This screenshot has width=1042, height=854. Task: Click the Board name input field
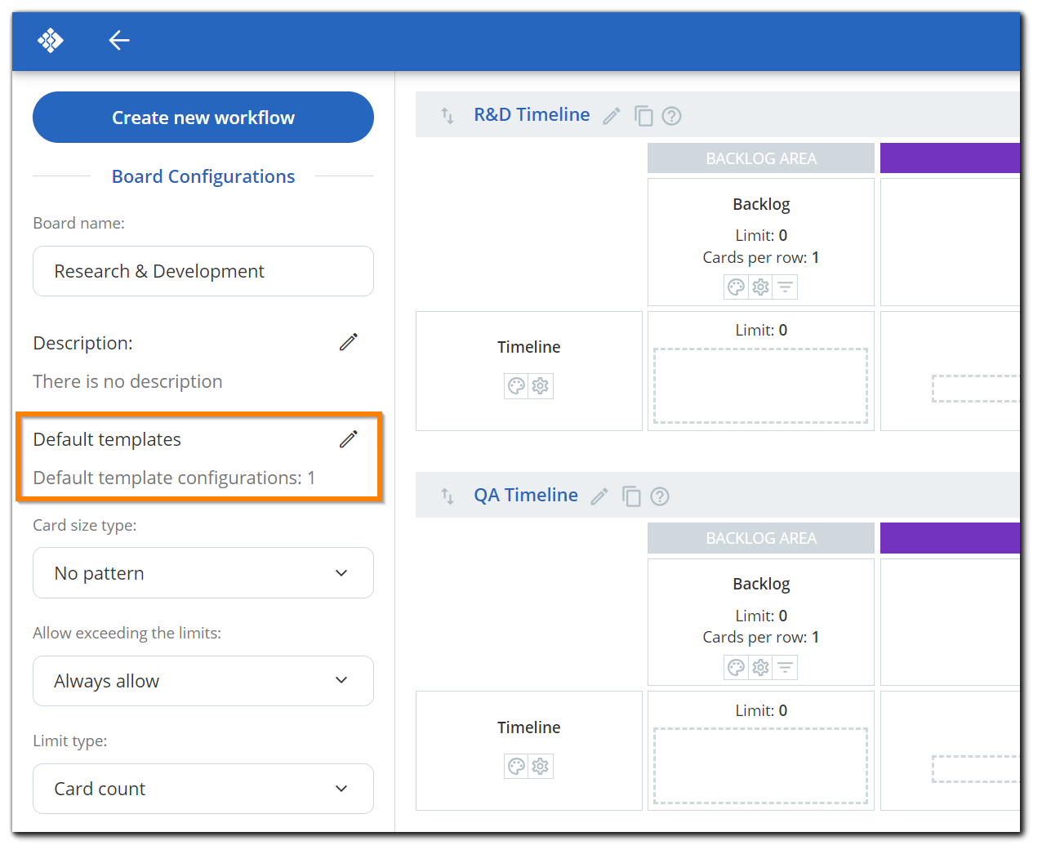pyautogui.click(x=203, y=270)
